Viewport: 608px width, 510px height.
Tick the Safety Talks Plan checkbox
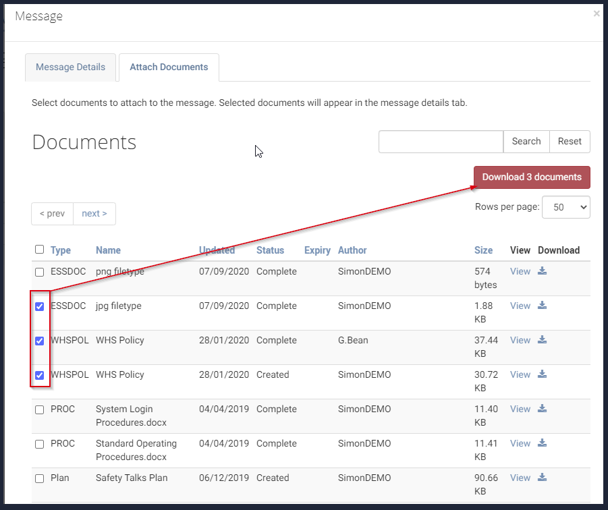[40, 478]
